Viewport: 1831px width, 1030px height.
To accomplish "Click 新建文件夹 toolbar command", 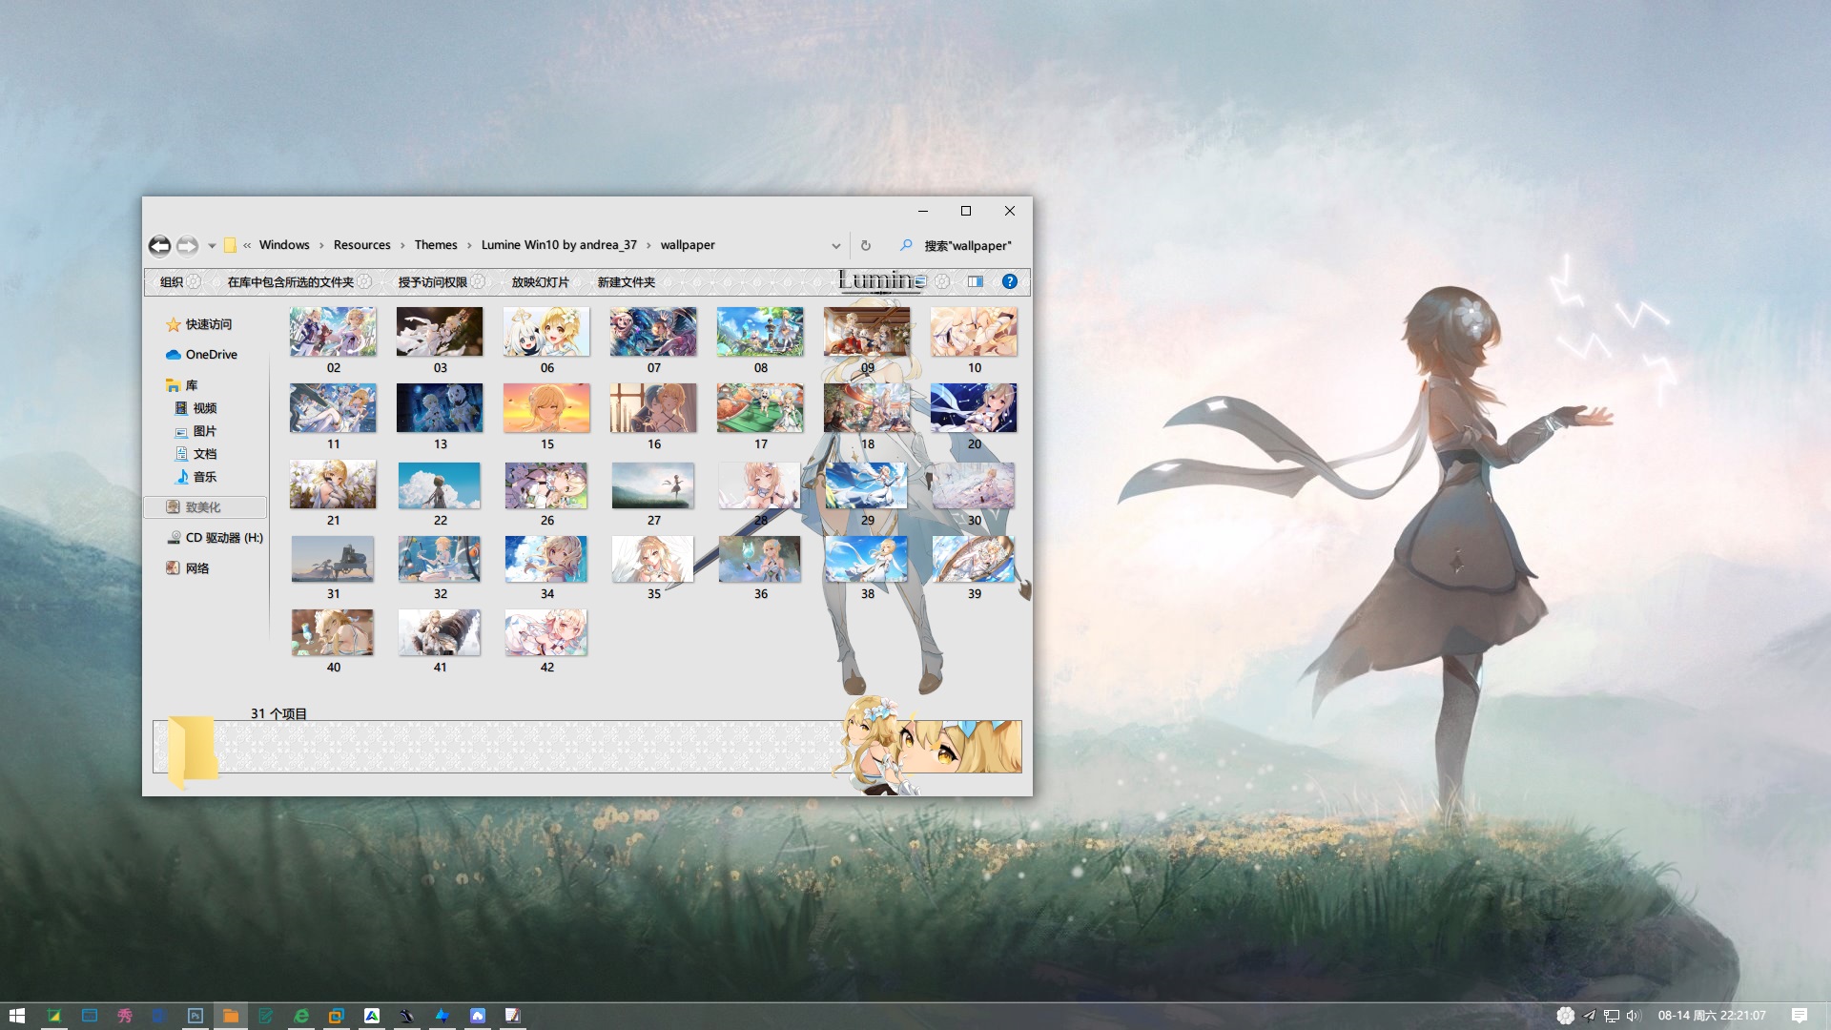I will 627,282.
